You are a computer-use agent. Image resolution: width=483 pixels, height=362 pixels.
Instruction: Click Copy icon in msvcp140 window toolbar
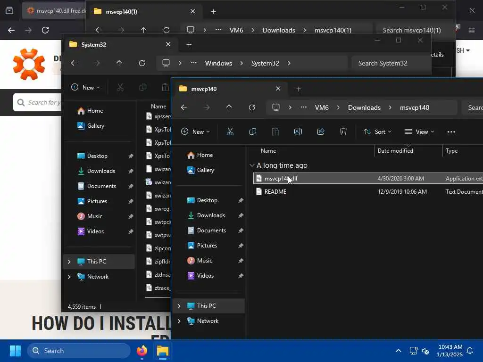253,132
